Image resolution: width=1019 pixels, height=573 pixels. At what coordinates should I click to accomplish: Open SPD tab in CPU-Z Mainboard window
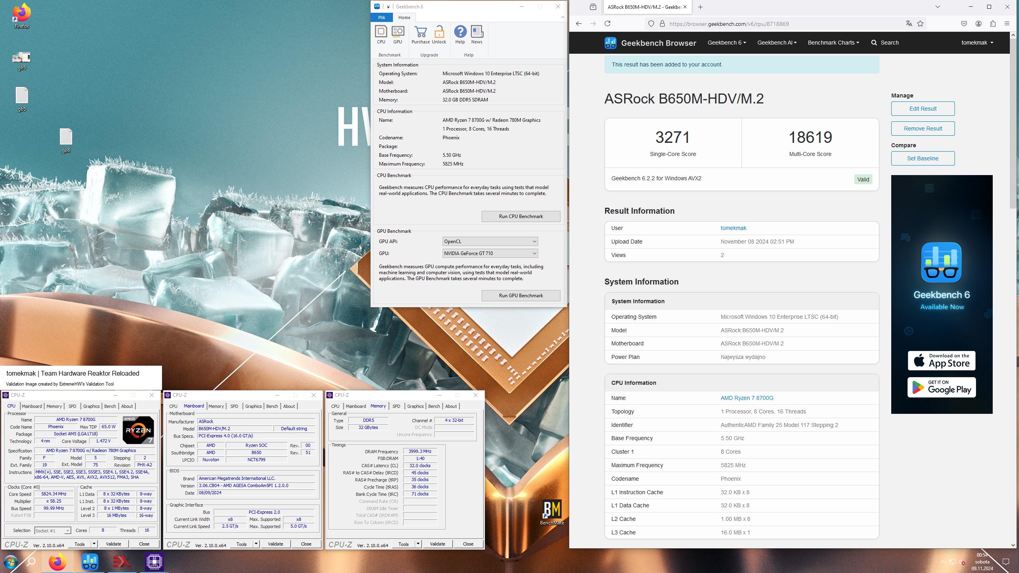[x=234, y=406]
